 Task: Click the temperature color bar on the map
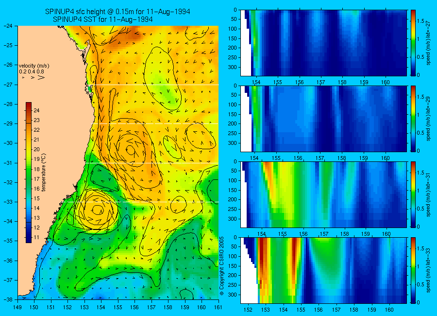pos(29,173)
